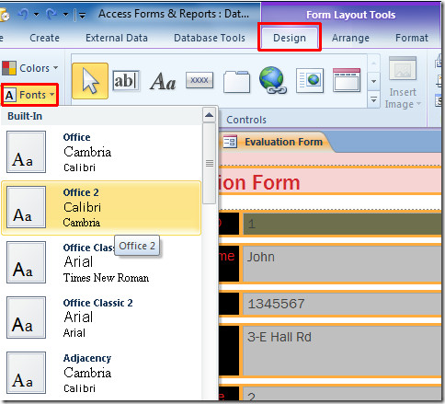The height and width of the screenshot is (404, 445).
Task: Open the External Data tab
Action: (117, 38)
